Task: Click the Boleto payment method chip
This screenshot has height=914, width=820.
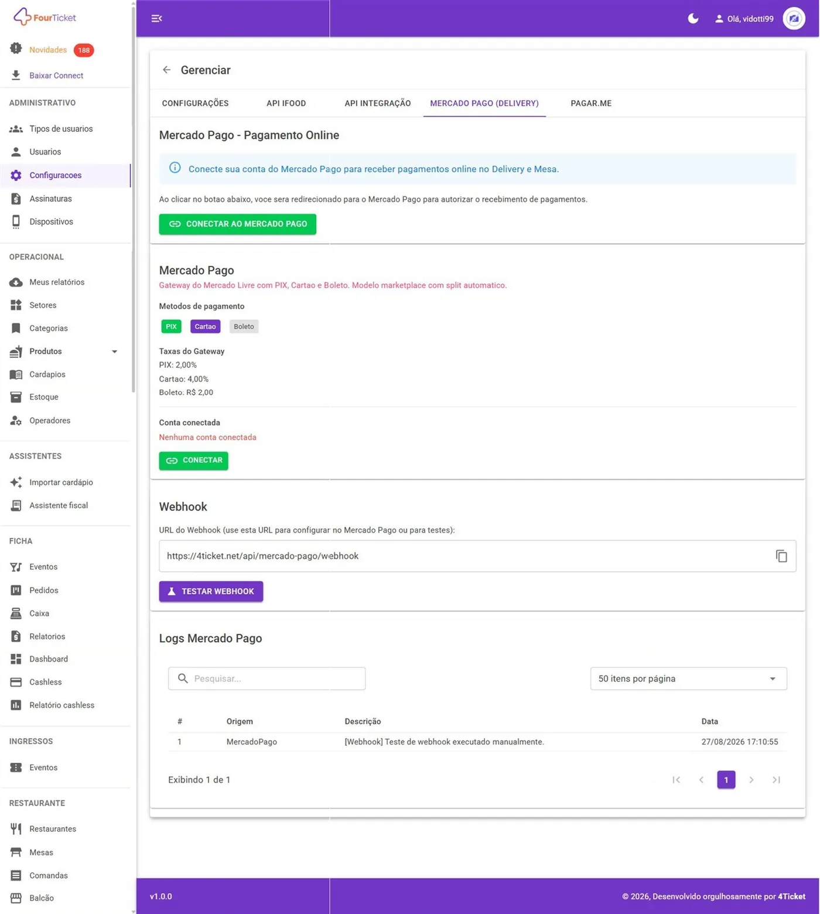Action: click(244, 326)
